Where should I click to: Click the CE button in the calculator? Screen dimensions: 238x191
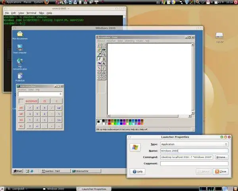[x=44, y=101]
